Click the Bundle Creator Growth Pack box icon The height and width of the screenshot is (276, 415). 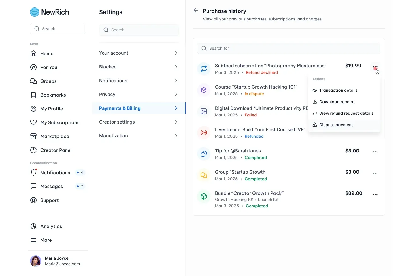click(204, 196)
